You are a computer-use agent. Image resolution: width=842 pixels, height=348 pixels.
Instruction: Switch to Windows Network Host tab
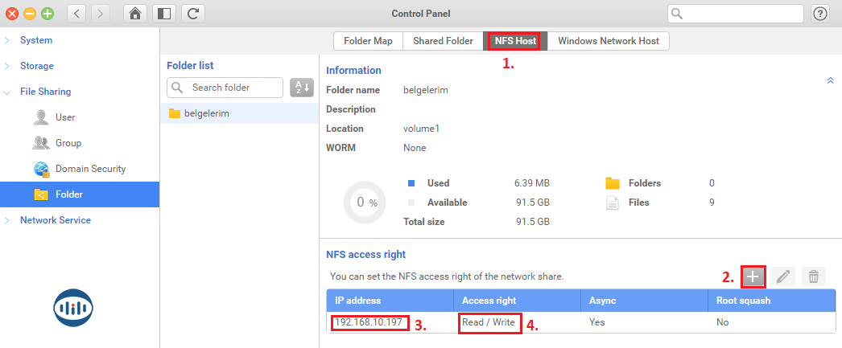[608, 41]
